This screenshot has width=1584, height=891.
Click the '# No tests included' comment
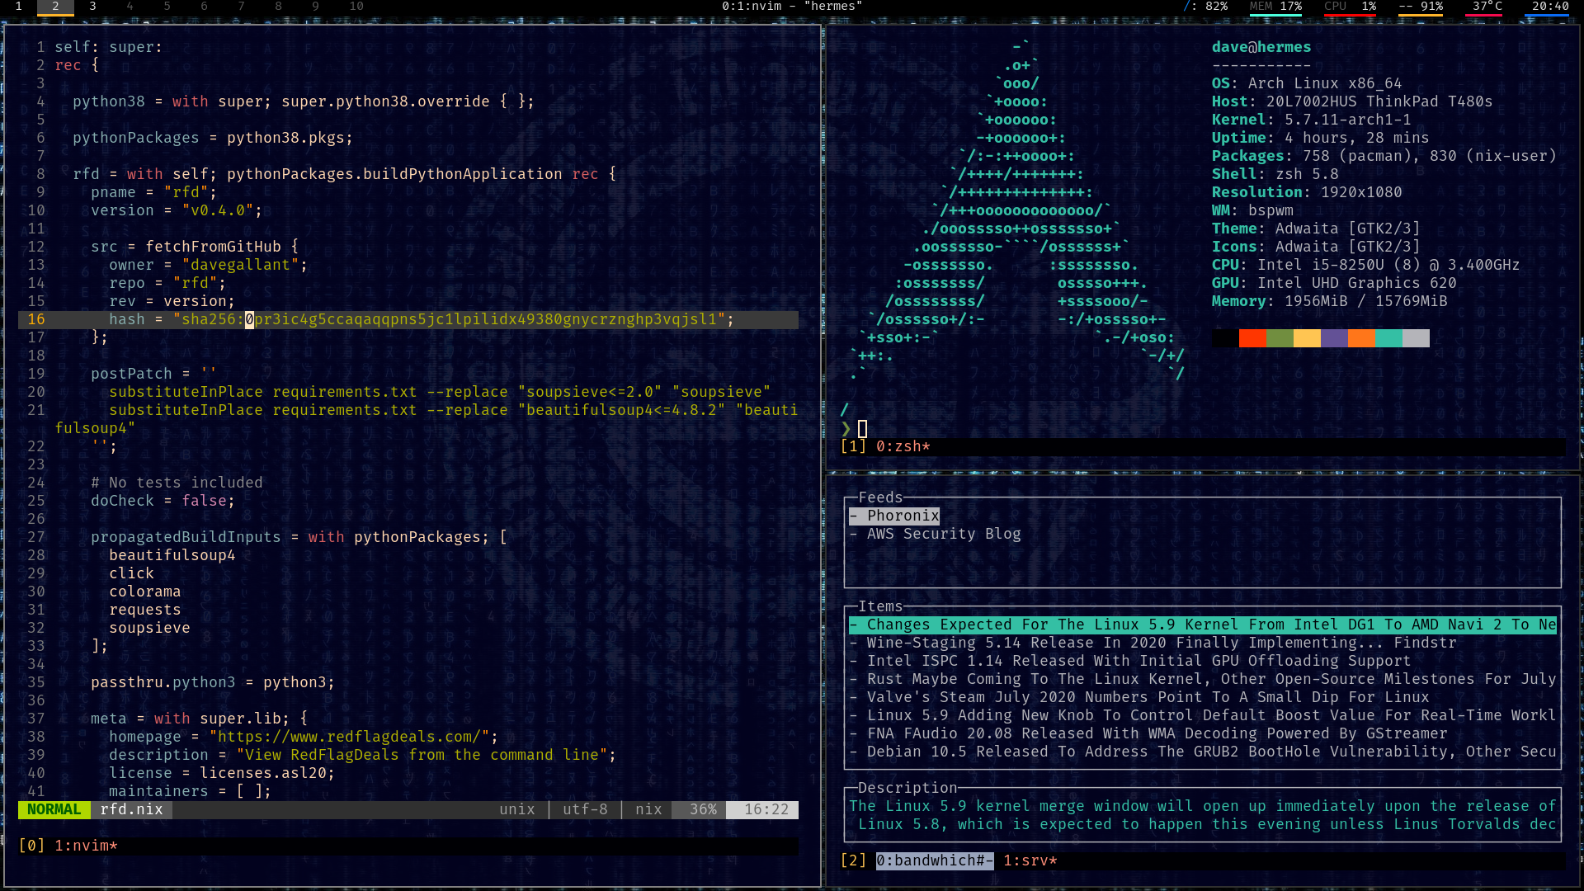pos(177,483)
